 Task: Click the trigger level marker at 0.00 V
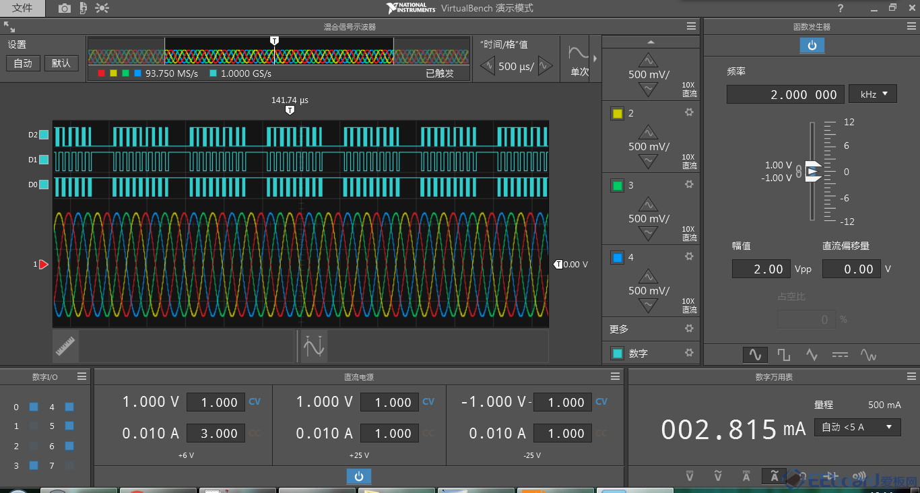(x=558, y=265)
